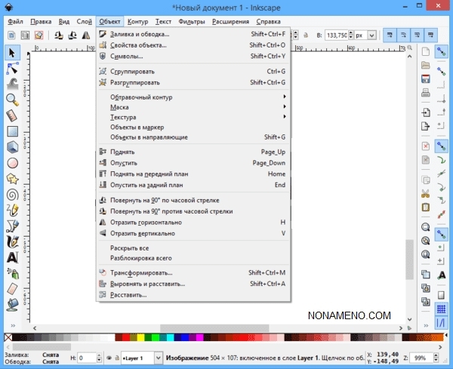Click the New document icon
The width and height of the screenshot is (453, 369).
426,52
